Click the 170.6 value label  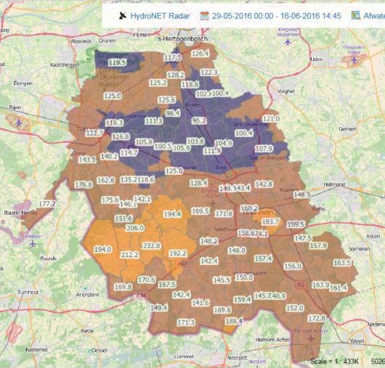click(147, 279)
